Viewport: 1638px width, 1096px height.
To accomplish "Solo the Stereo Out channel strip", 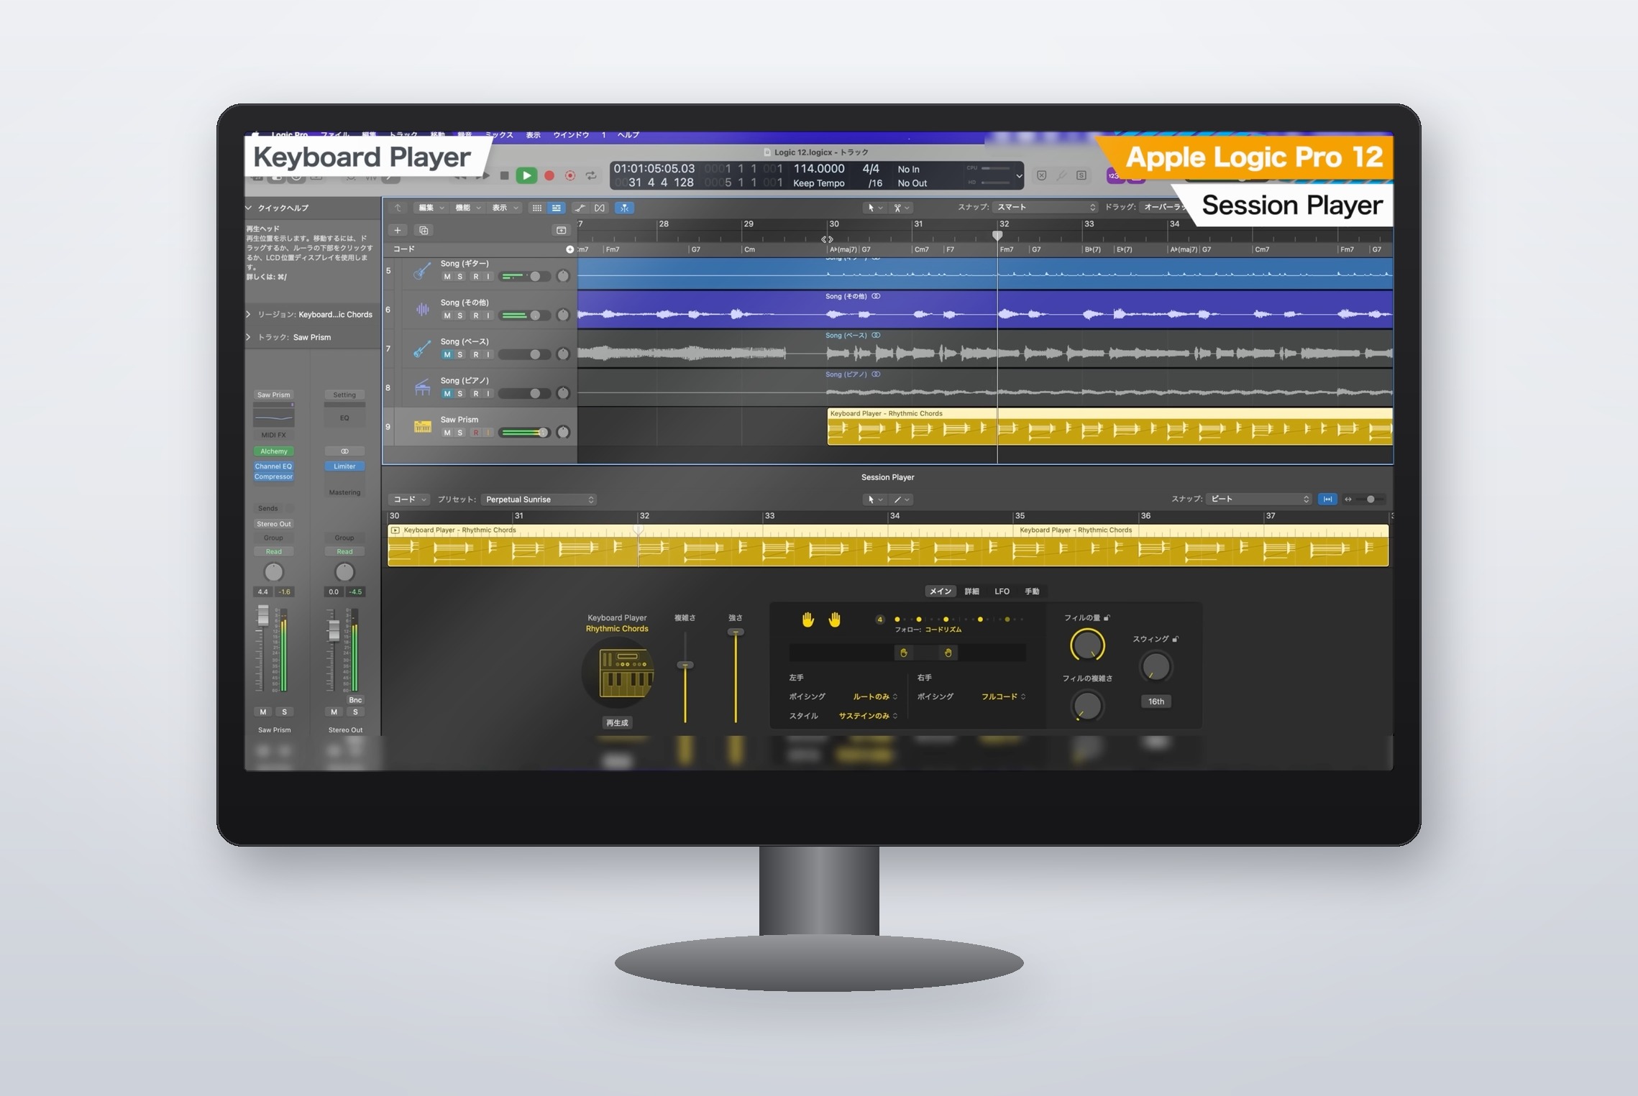I will click(355, 712).
